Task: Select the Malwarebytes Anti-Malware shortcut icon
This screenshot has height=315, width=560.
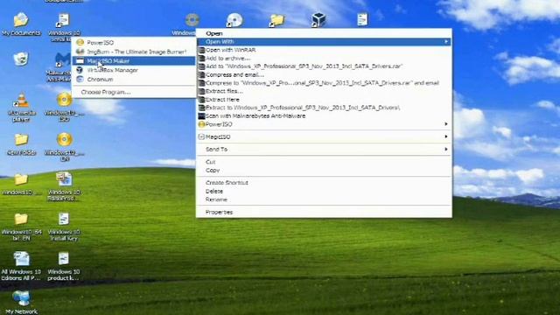Action: point(62,59)
